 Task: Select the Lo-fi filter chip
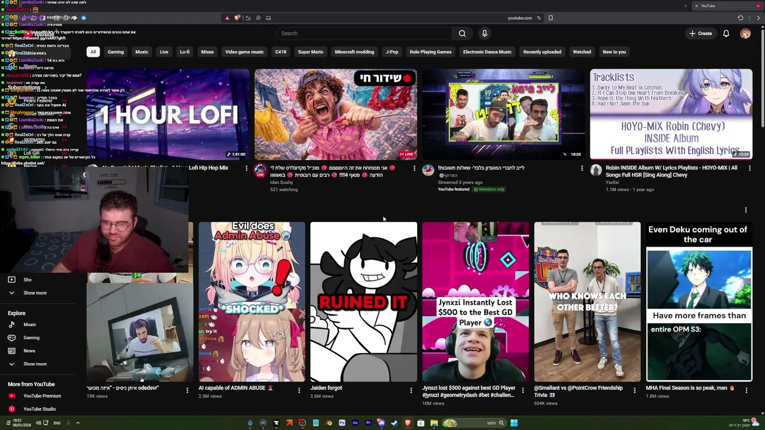185,52
